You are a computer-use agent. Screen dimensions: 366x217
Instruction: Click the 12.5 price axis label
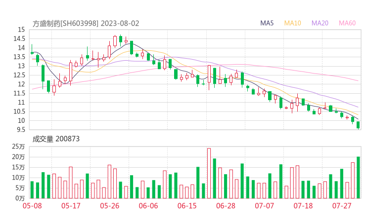coord(19,75)
